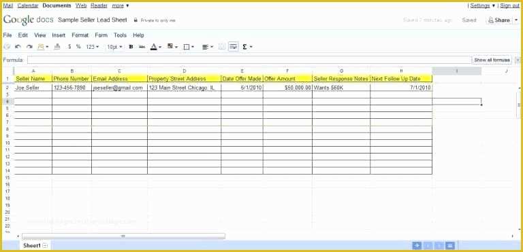This screenshot has height=252, width=523.
Task: Close the formula bar with the X
Action: click(518, 60)
